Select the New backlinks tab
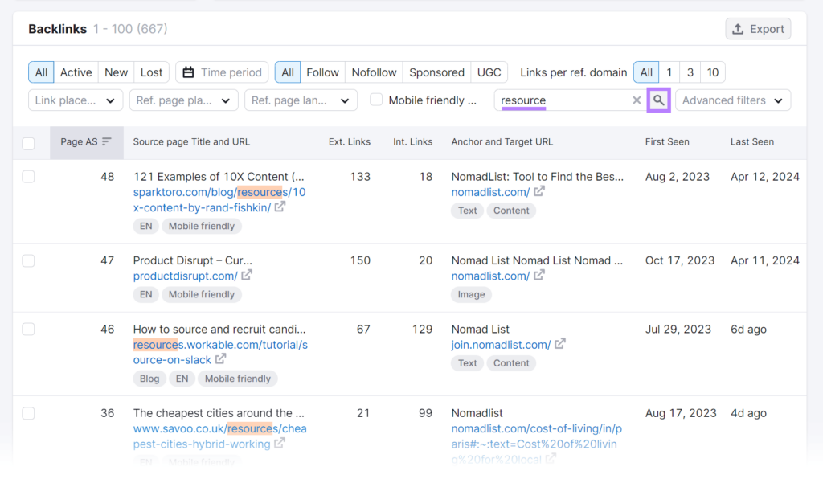The width and height of the screenshot is (823, 479). (116, 72)
